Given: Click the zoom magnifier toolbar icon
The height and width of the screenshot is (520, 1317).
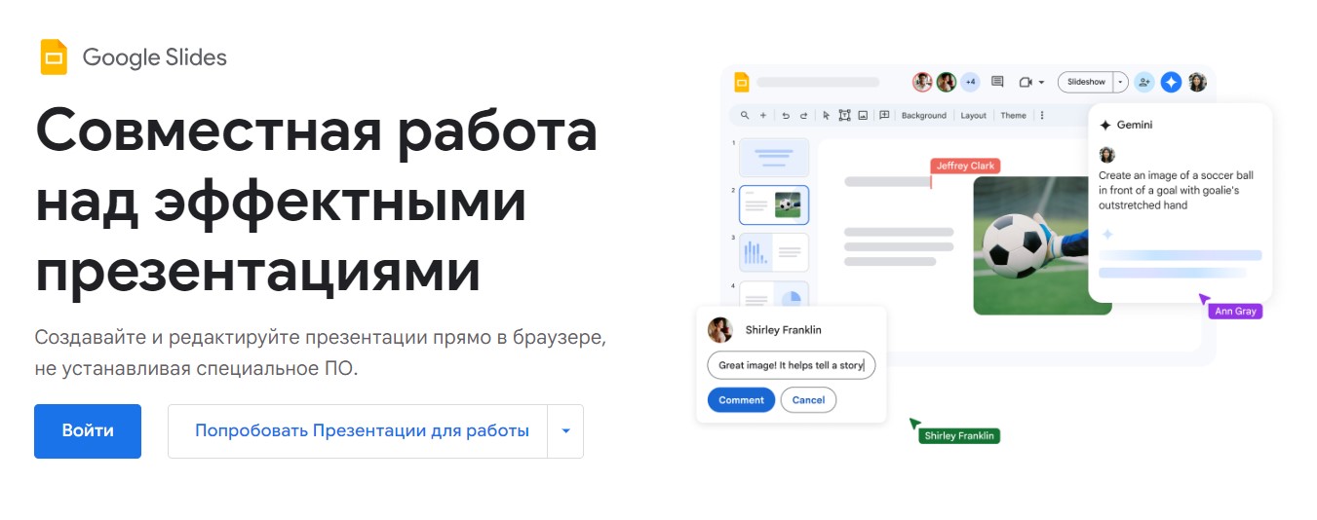Looking at the screenshot, I should [745, 115].
